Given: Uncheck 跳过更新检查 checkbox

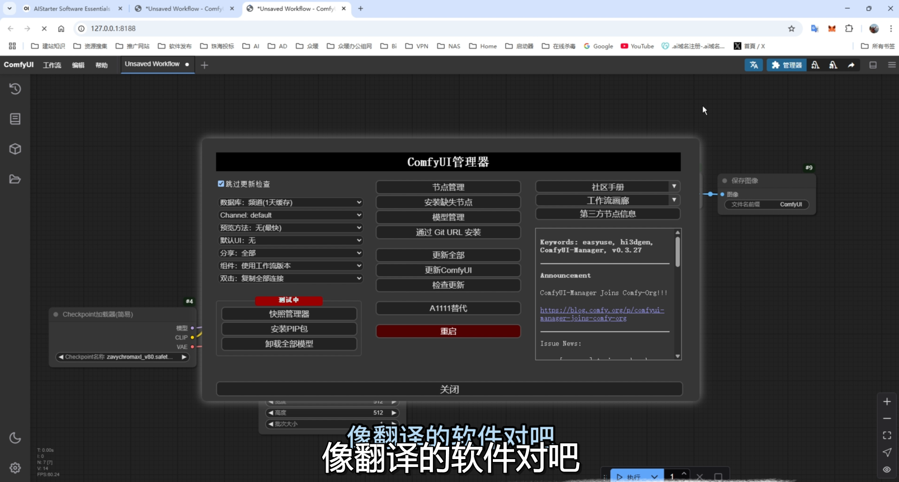Looking at the screenshot, I should coord(221,183).
